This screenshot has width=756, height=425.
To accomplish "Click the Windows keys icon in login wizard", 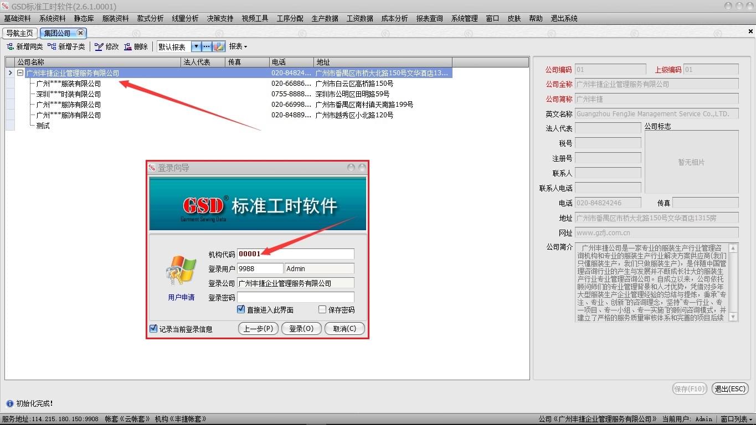I will point(181,271).
